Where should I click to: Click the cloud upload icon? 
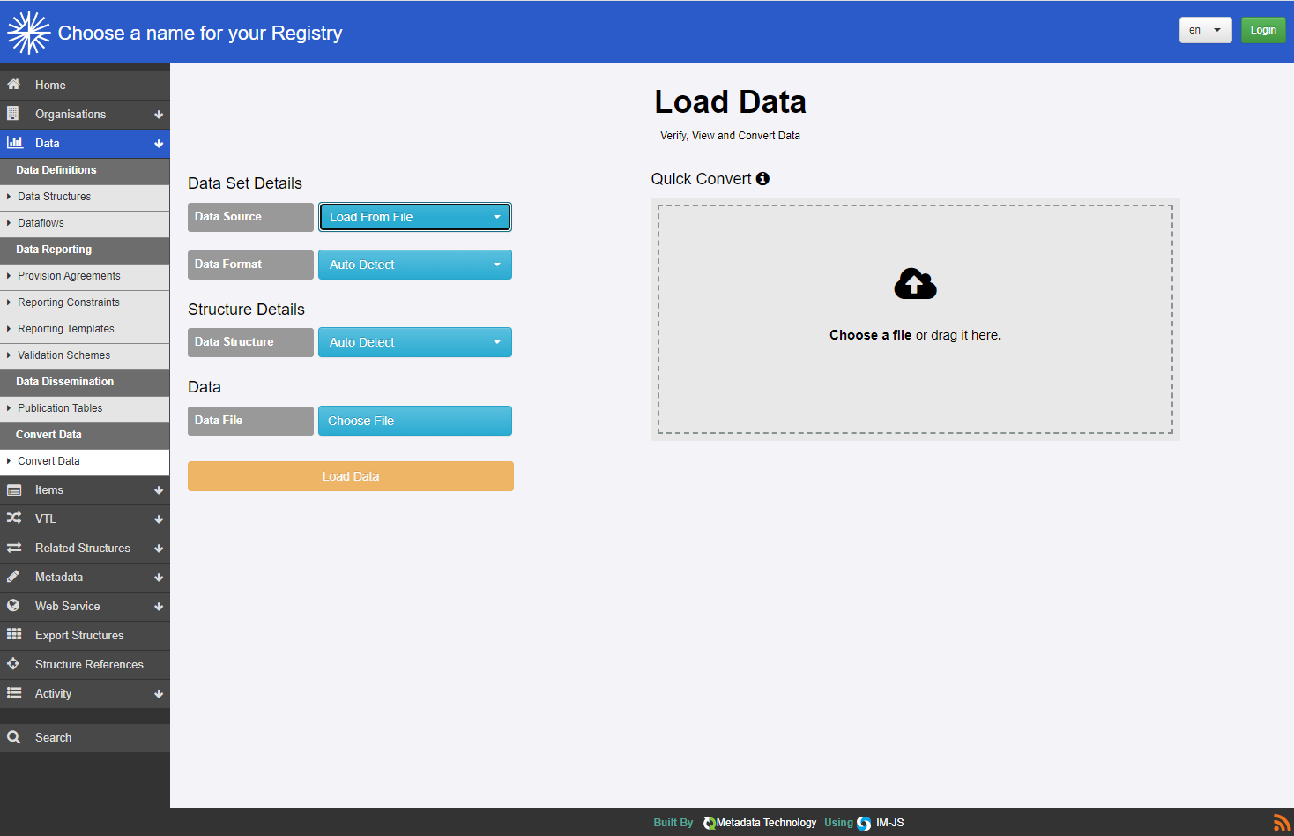coord(915,284)
